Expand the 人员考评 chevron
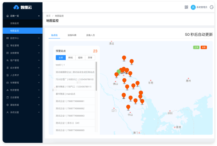 (x=39, y=75)
